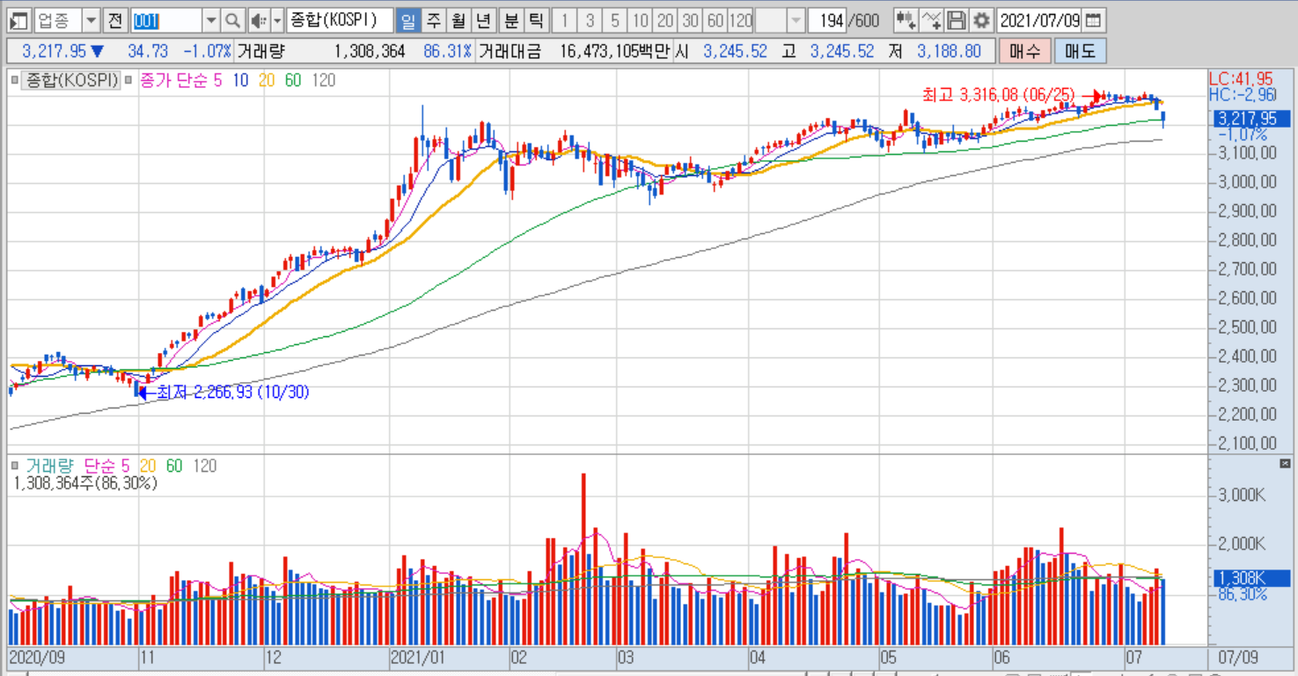
Task: Click the 최고 3,316.08 (06/25) annotation
Action: [x=998, y=94]
